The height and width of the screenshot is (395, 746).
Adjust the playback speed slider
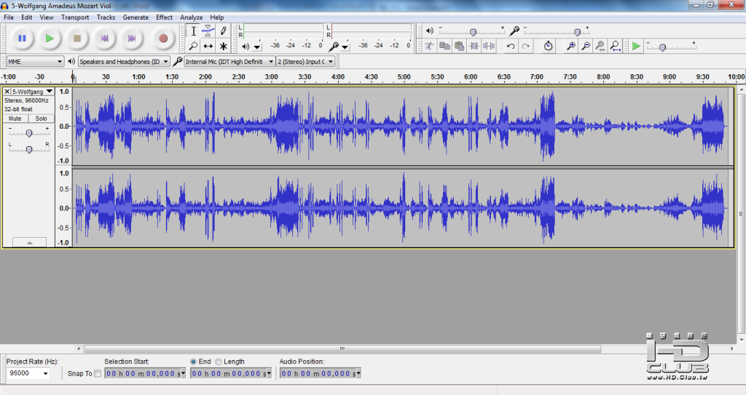click(662, 47)
